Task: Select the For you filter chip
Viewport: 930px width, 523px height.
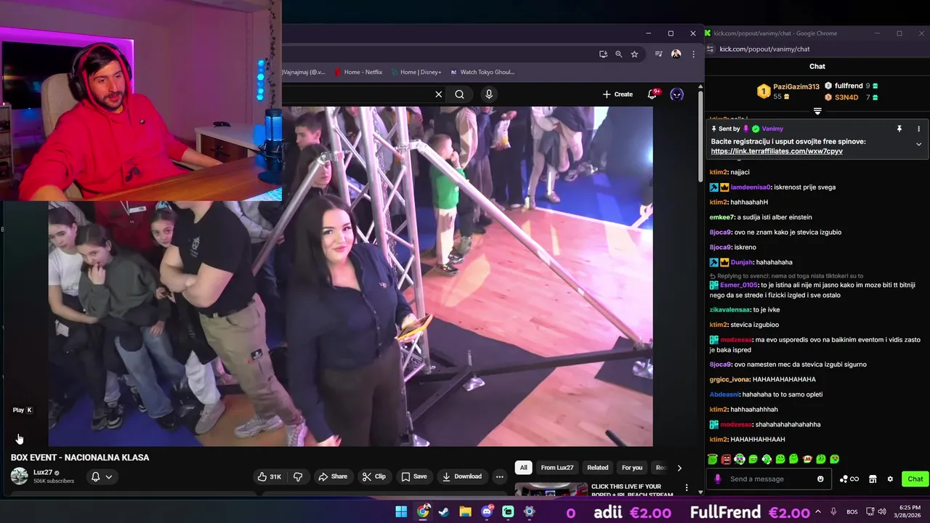Action: coord(632,468)
